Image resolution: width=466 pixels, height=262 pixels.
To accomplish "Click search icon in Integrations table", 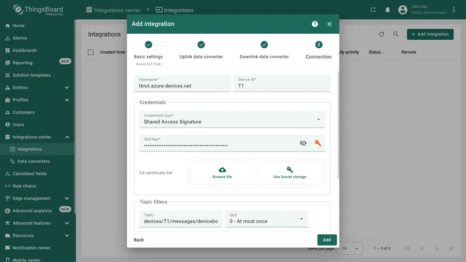I will 396,34.
